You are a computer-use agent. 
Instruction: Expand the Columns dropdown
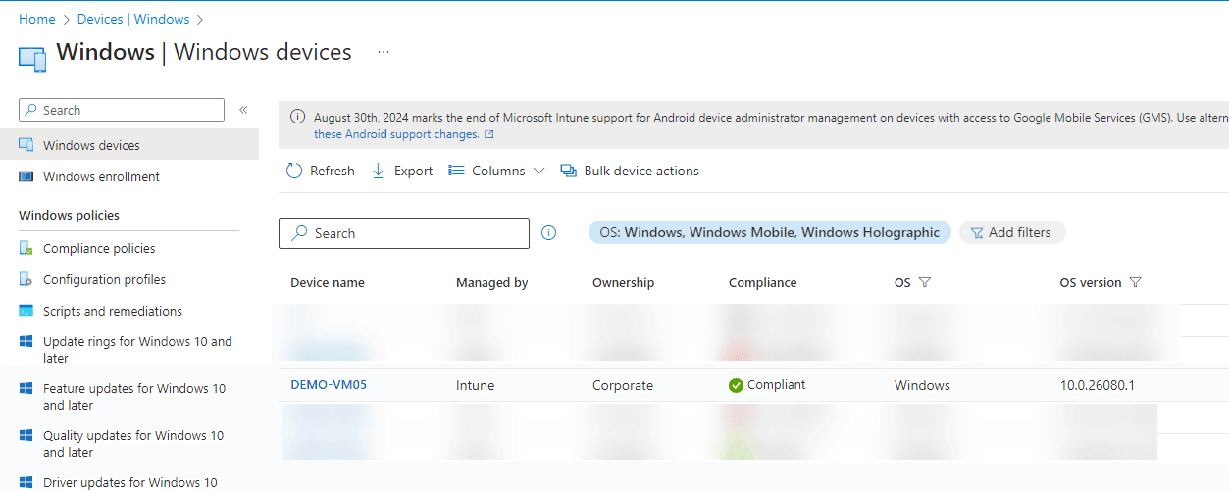(496, 171)
